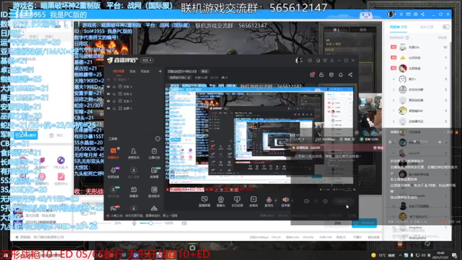Hide the 文本 1 source layer

point(109,101)
